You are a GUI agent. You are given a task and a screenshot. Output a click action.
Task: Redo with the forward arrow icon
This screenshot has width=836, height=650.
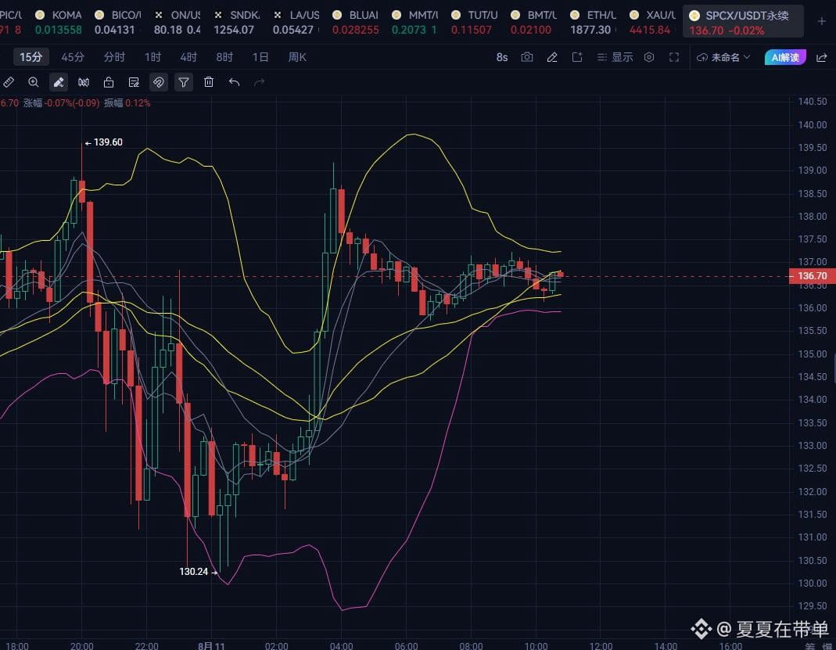259,82
